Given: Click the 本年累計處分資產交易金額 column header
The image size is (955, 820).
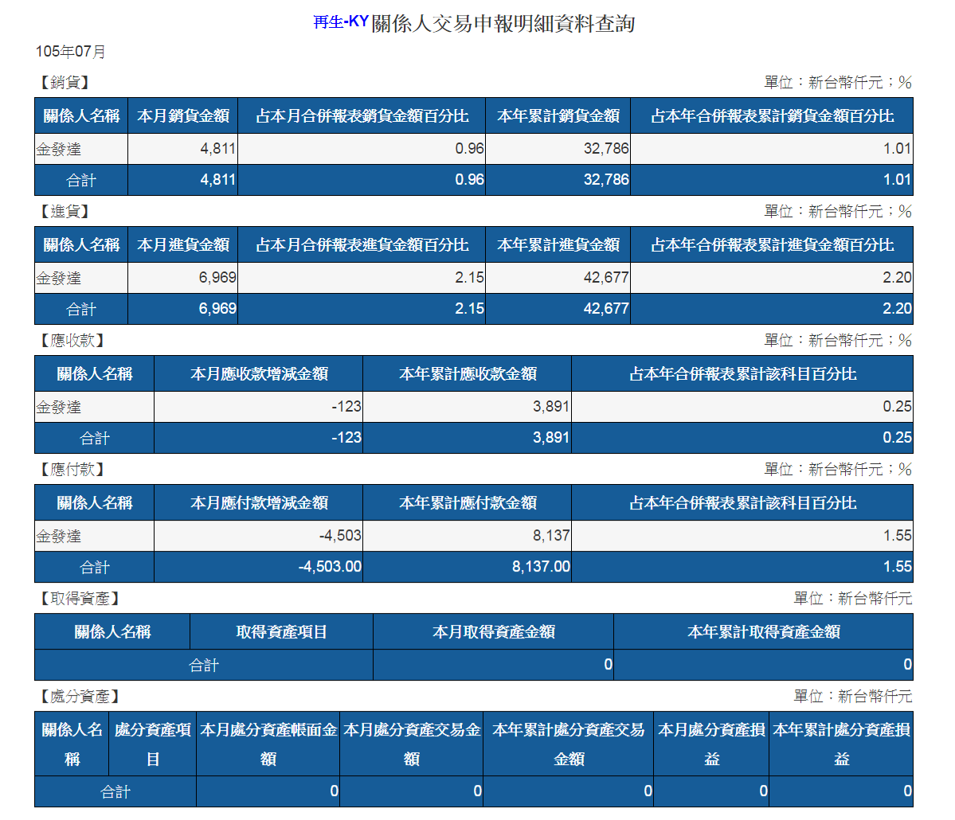Looking at the screenshot, I should point(568,744).
